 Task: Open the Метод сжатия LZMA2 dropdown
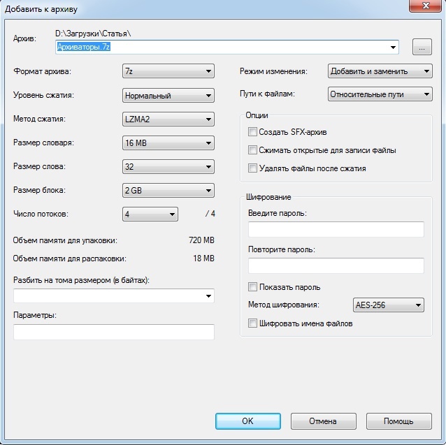[168, 119]
